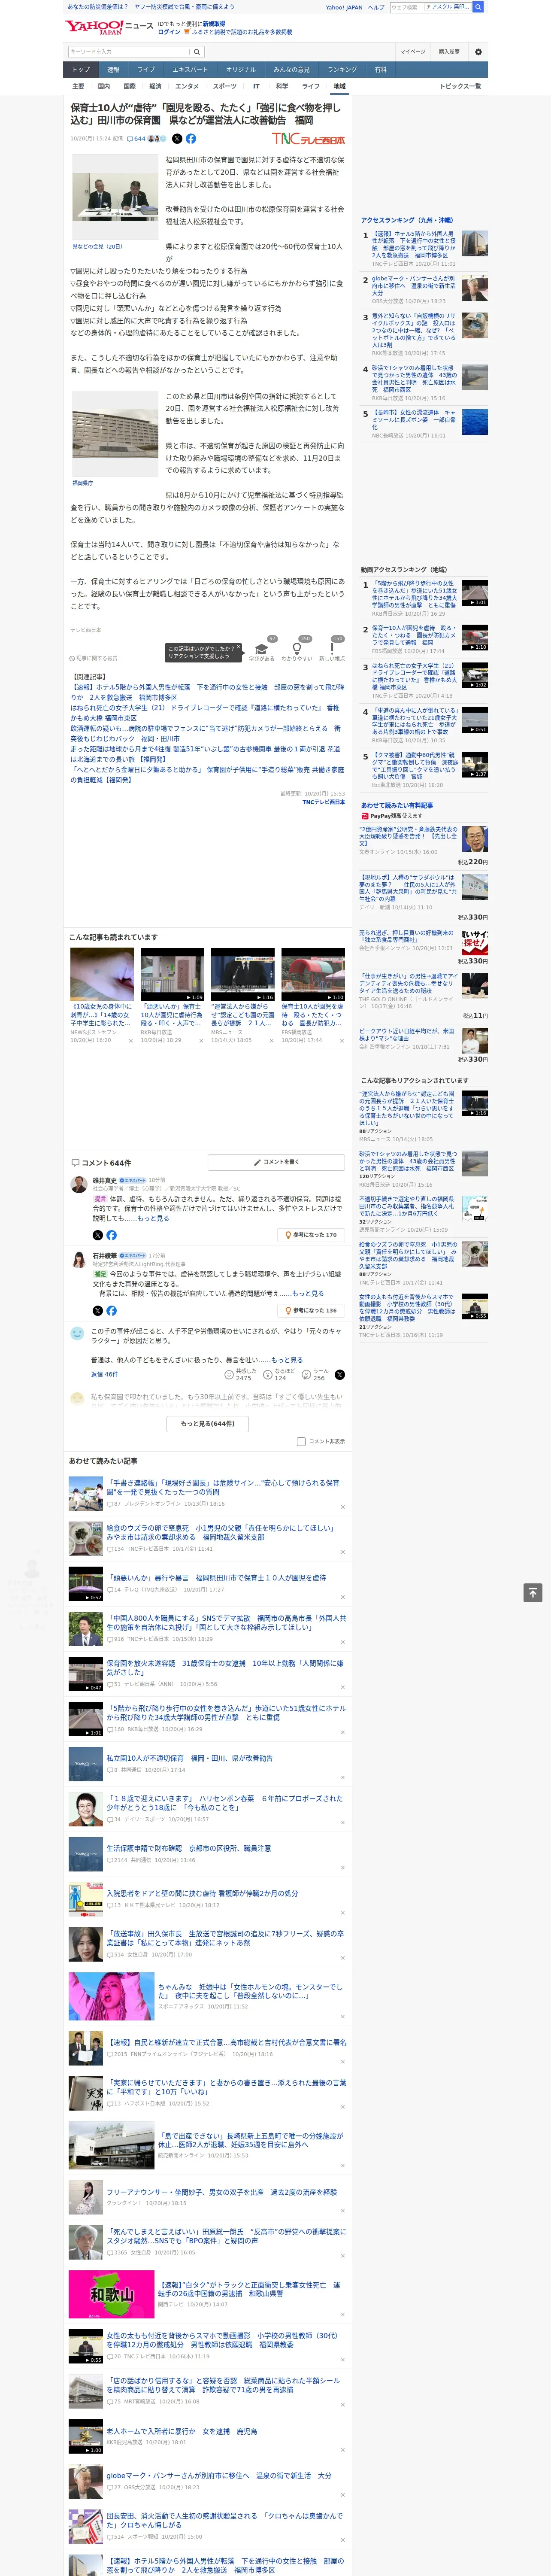Click the blue web search magnifier button
Screen dimensions: 551x2576
pyautogui.click(x=478, y=7)
